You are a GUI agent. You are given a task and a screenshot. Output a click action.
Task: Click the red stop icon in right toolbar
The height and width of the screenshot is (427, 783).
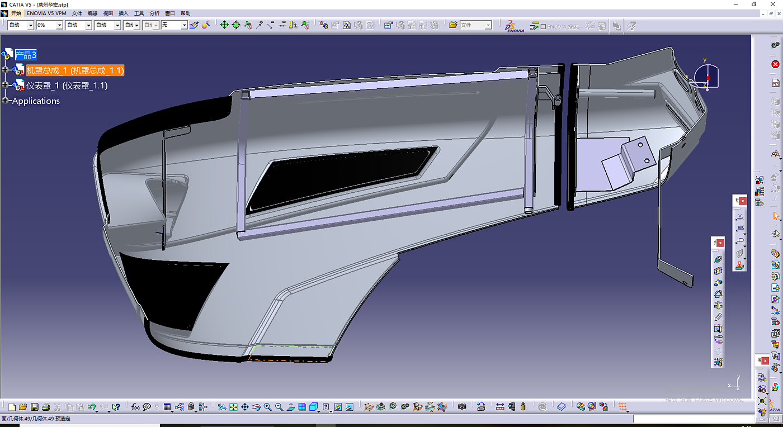[x=776, y=64]
